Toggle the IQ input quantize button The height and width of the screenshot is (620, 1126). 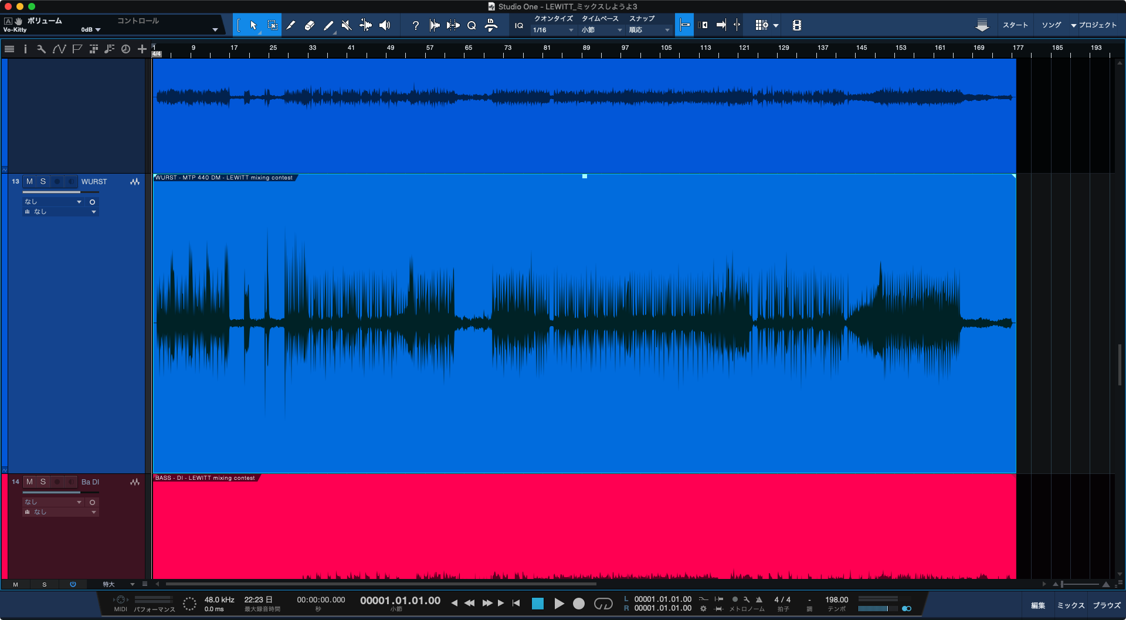coord(519,25)
